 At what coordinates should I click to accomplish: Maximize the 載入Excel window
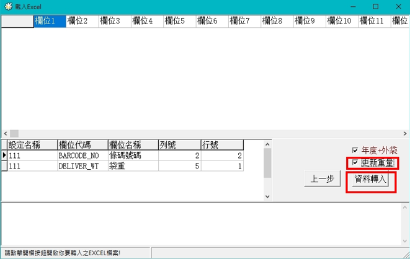[x=375, y=6]
